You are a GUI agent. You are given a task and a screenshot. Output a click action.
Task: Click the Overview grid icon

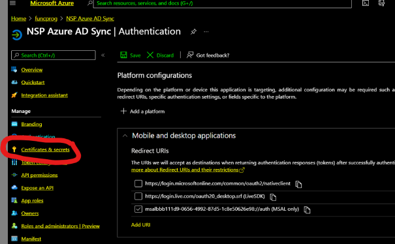coord(14,70)
